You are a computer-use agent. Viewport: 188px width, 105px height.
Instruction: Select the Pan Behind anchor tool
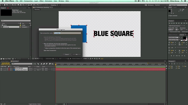pyautogui.click(x=15, y=5)
